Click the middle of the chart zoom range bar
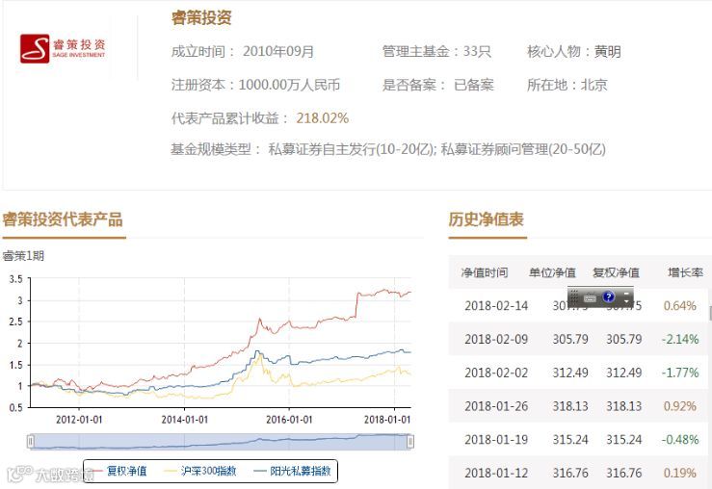Screen dimensions: 712x489 coord(221,442)
